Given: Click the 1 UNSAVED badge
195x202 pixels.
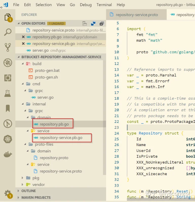Looking at the screenshot, I should click(x=56, y=23).
